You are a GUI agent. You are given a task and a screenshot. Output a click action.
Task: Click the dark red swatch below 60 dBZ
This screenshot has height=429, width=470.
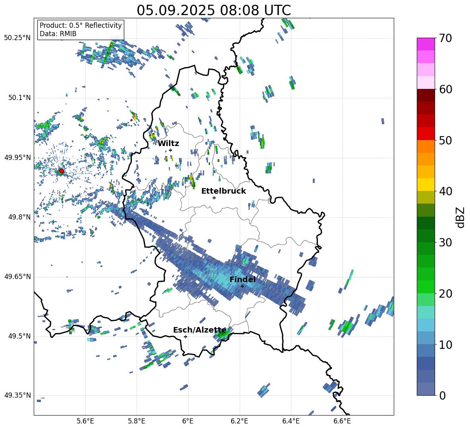(426, 95)
